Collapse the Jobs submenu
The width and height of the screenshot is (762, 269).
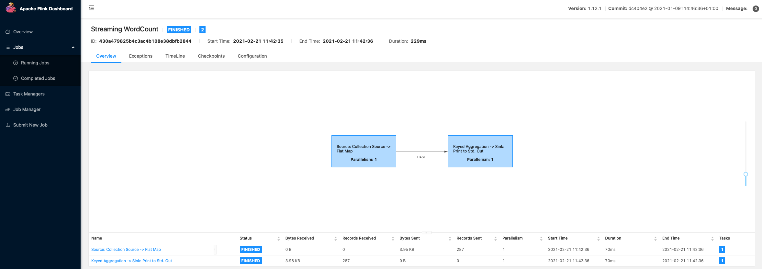tap(73, 47)
